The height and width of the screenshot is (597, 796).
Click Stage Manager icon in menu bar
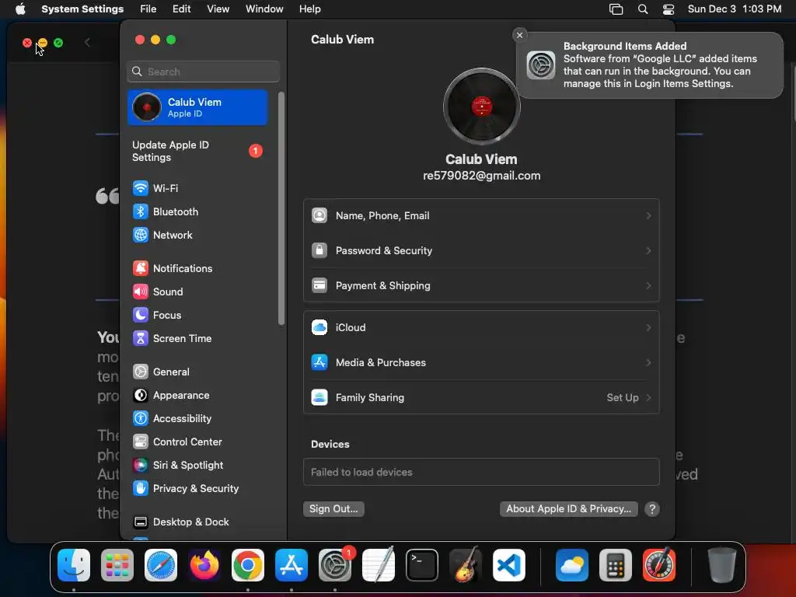[x=616, y=9]
